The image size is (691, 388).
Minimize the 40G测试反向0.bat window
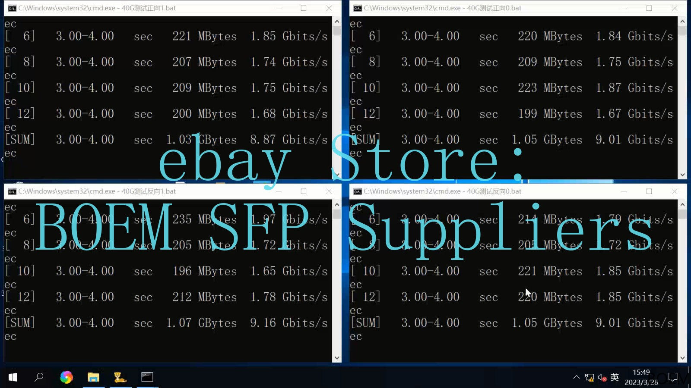point(624,191)
